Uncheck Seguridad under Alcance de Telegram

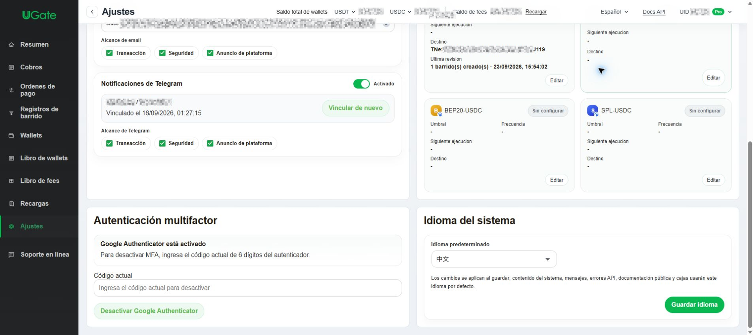click(x=162, y=143)
